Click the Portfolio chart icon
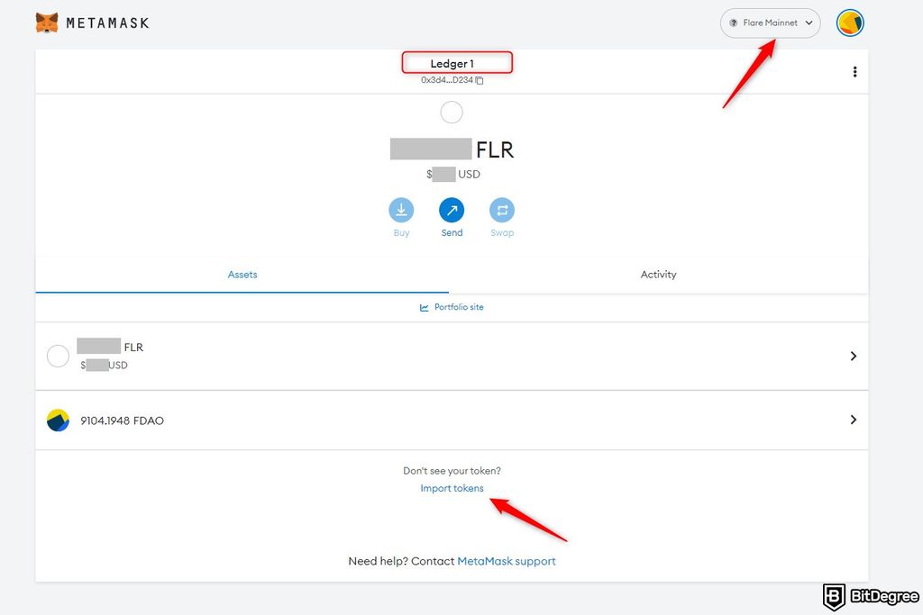 (x=424, y=308)
